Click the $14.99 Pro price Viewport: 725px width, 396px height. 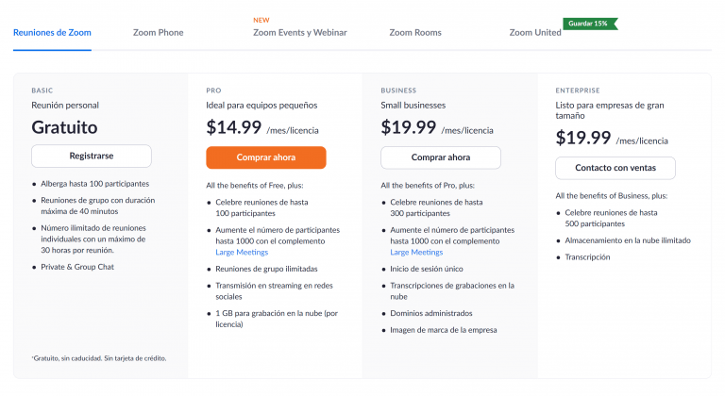(x=234, y=127)
